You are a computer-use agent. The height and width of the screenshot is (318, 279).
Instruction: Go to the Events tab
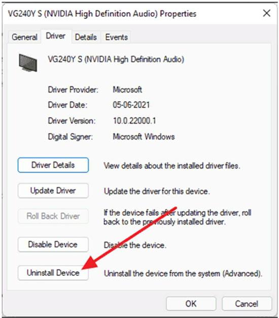tap(116, 37)
